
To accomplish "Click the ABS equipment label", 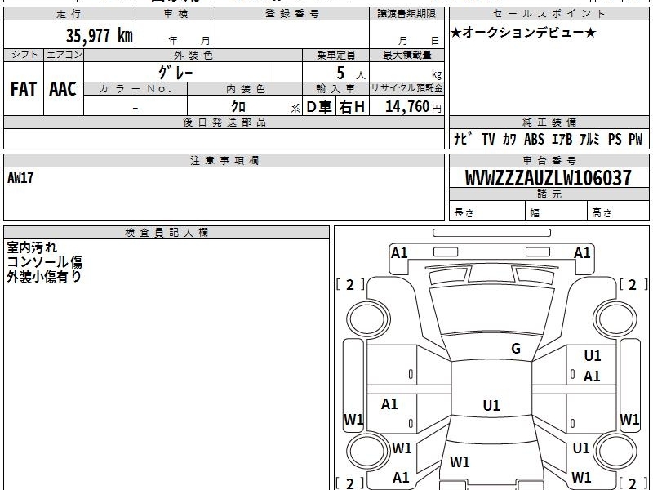I will point(534,139).
